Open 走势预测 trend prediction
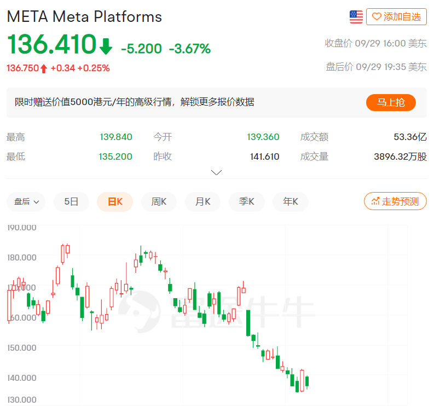Screen dimensions: 440x406 (x=395, y=201)
